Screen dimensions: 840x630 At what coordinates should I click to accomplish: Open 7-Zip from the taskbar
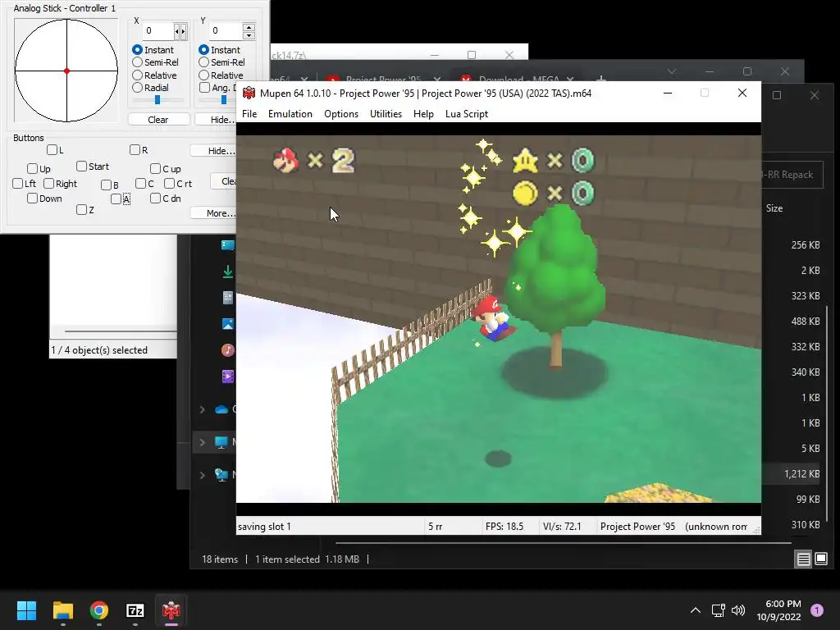135,610
